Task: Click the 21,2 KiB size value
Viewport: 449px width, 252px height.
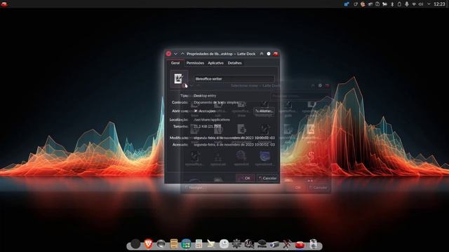Action: click(208, 126)
